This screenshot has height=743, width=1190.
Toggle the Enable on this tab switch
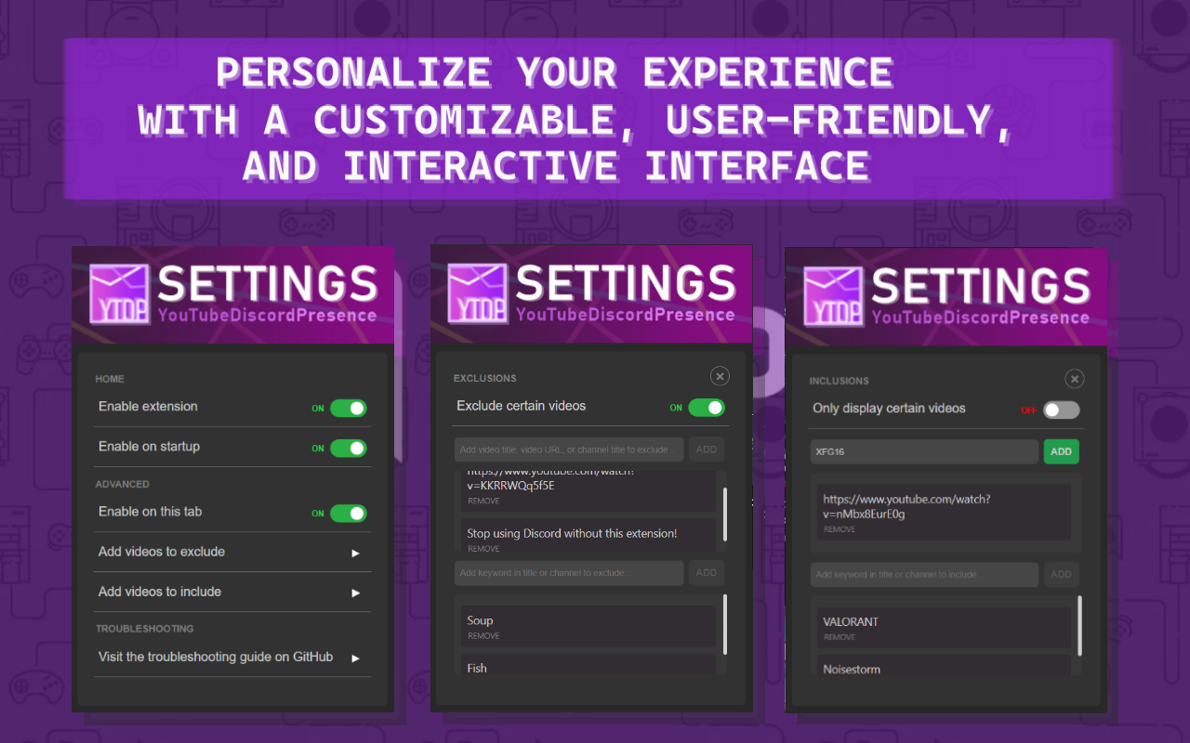click(x=349, y=513)
